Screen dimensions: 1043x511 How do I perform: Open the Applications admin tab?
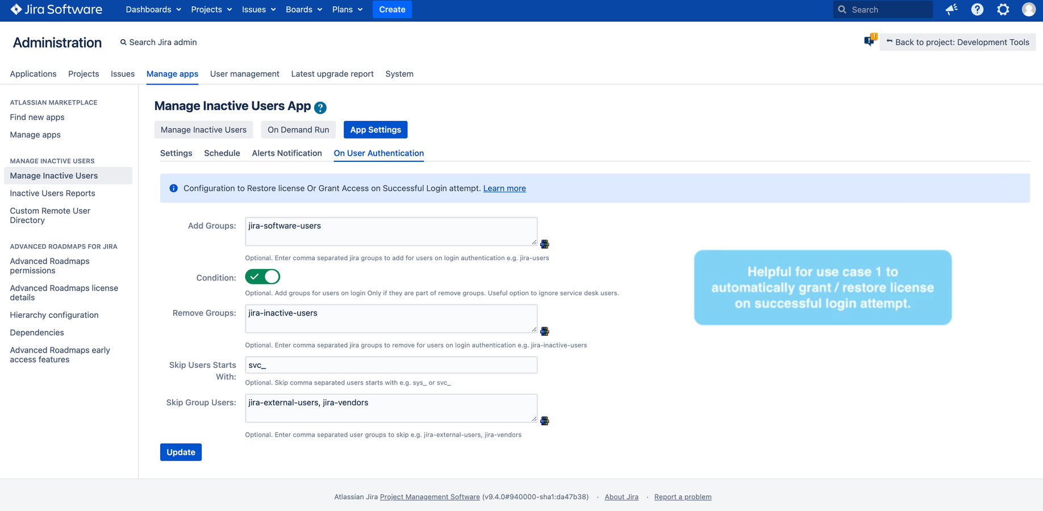33,74
